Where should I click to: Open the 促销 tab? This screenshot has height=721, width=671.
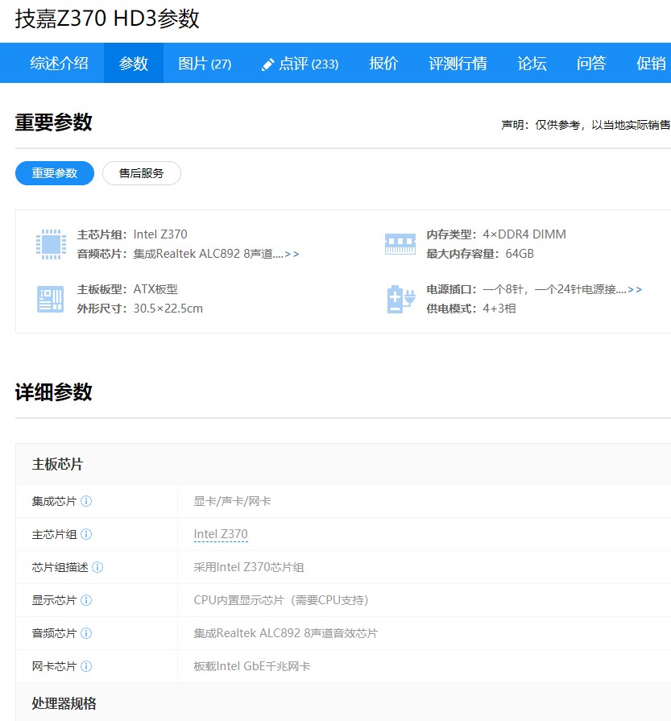point(650,63)
